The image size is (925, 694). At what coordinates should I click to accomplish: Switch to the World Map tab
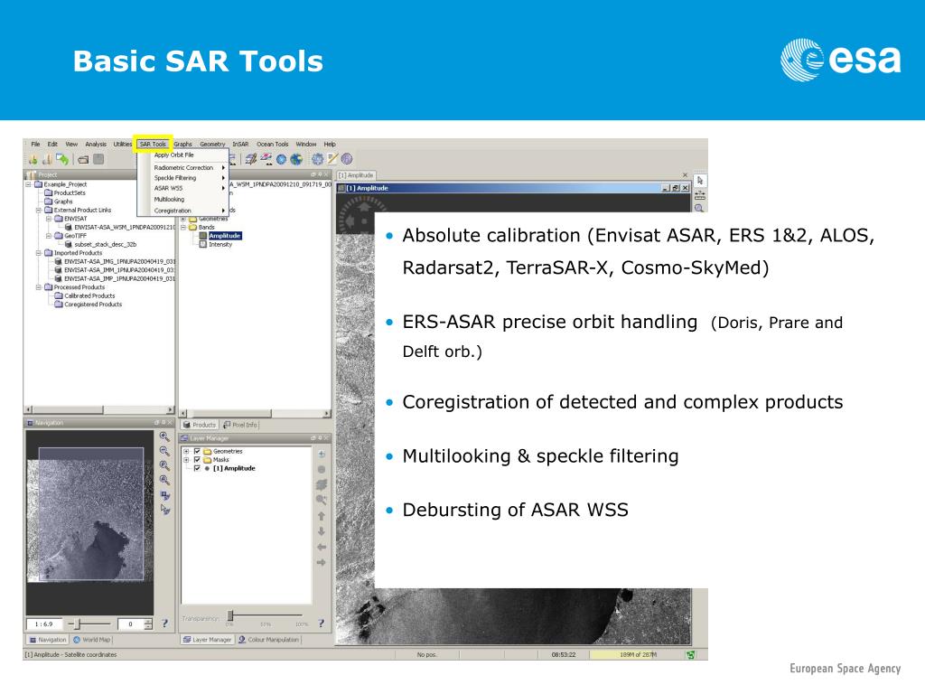(91, 640)
